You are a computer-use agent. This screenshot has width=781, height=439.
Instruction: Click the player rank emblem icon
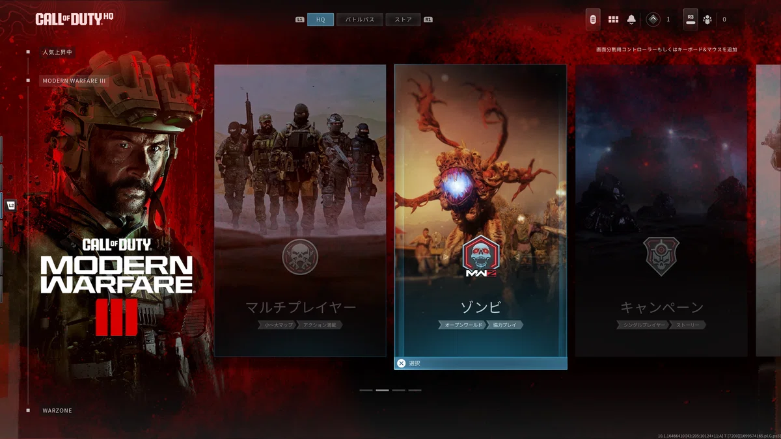pyautogui.click(x=653, y=20)
